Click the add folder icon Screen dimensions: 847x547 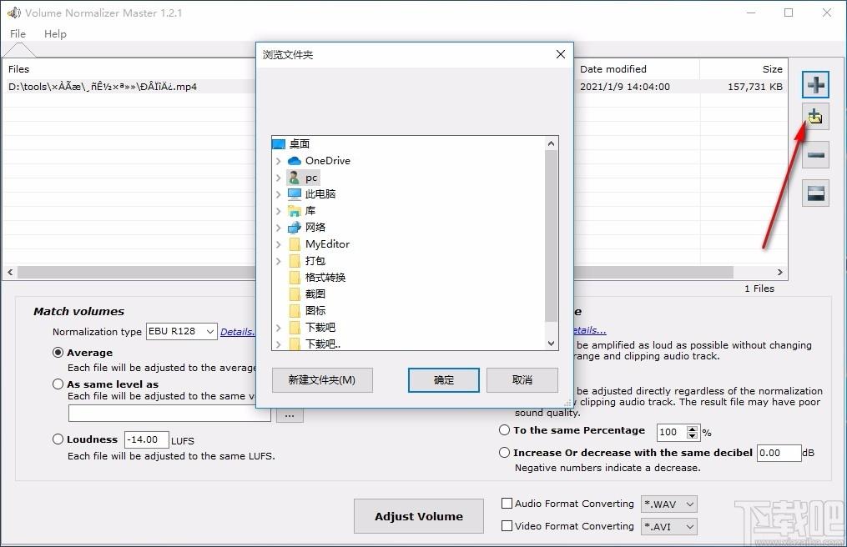click(x=815, y=116)
